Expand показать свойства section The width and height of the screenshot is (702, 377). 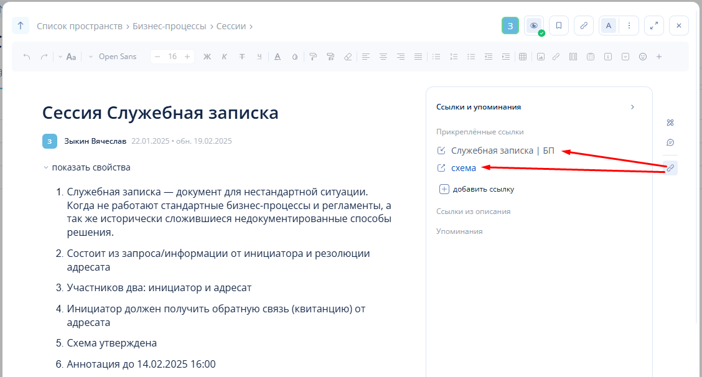tap(87, 167)
